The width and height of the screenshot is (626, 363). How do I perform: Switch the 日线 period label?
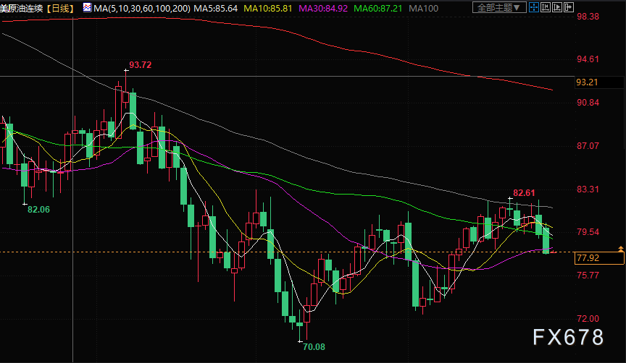click(60, 8)
